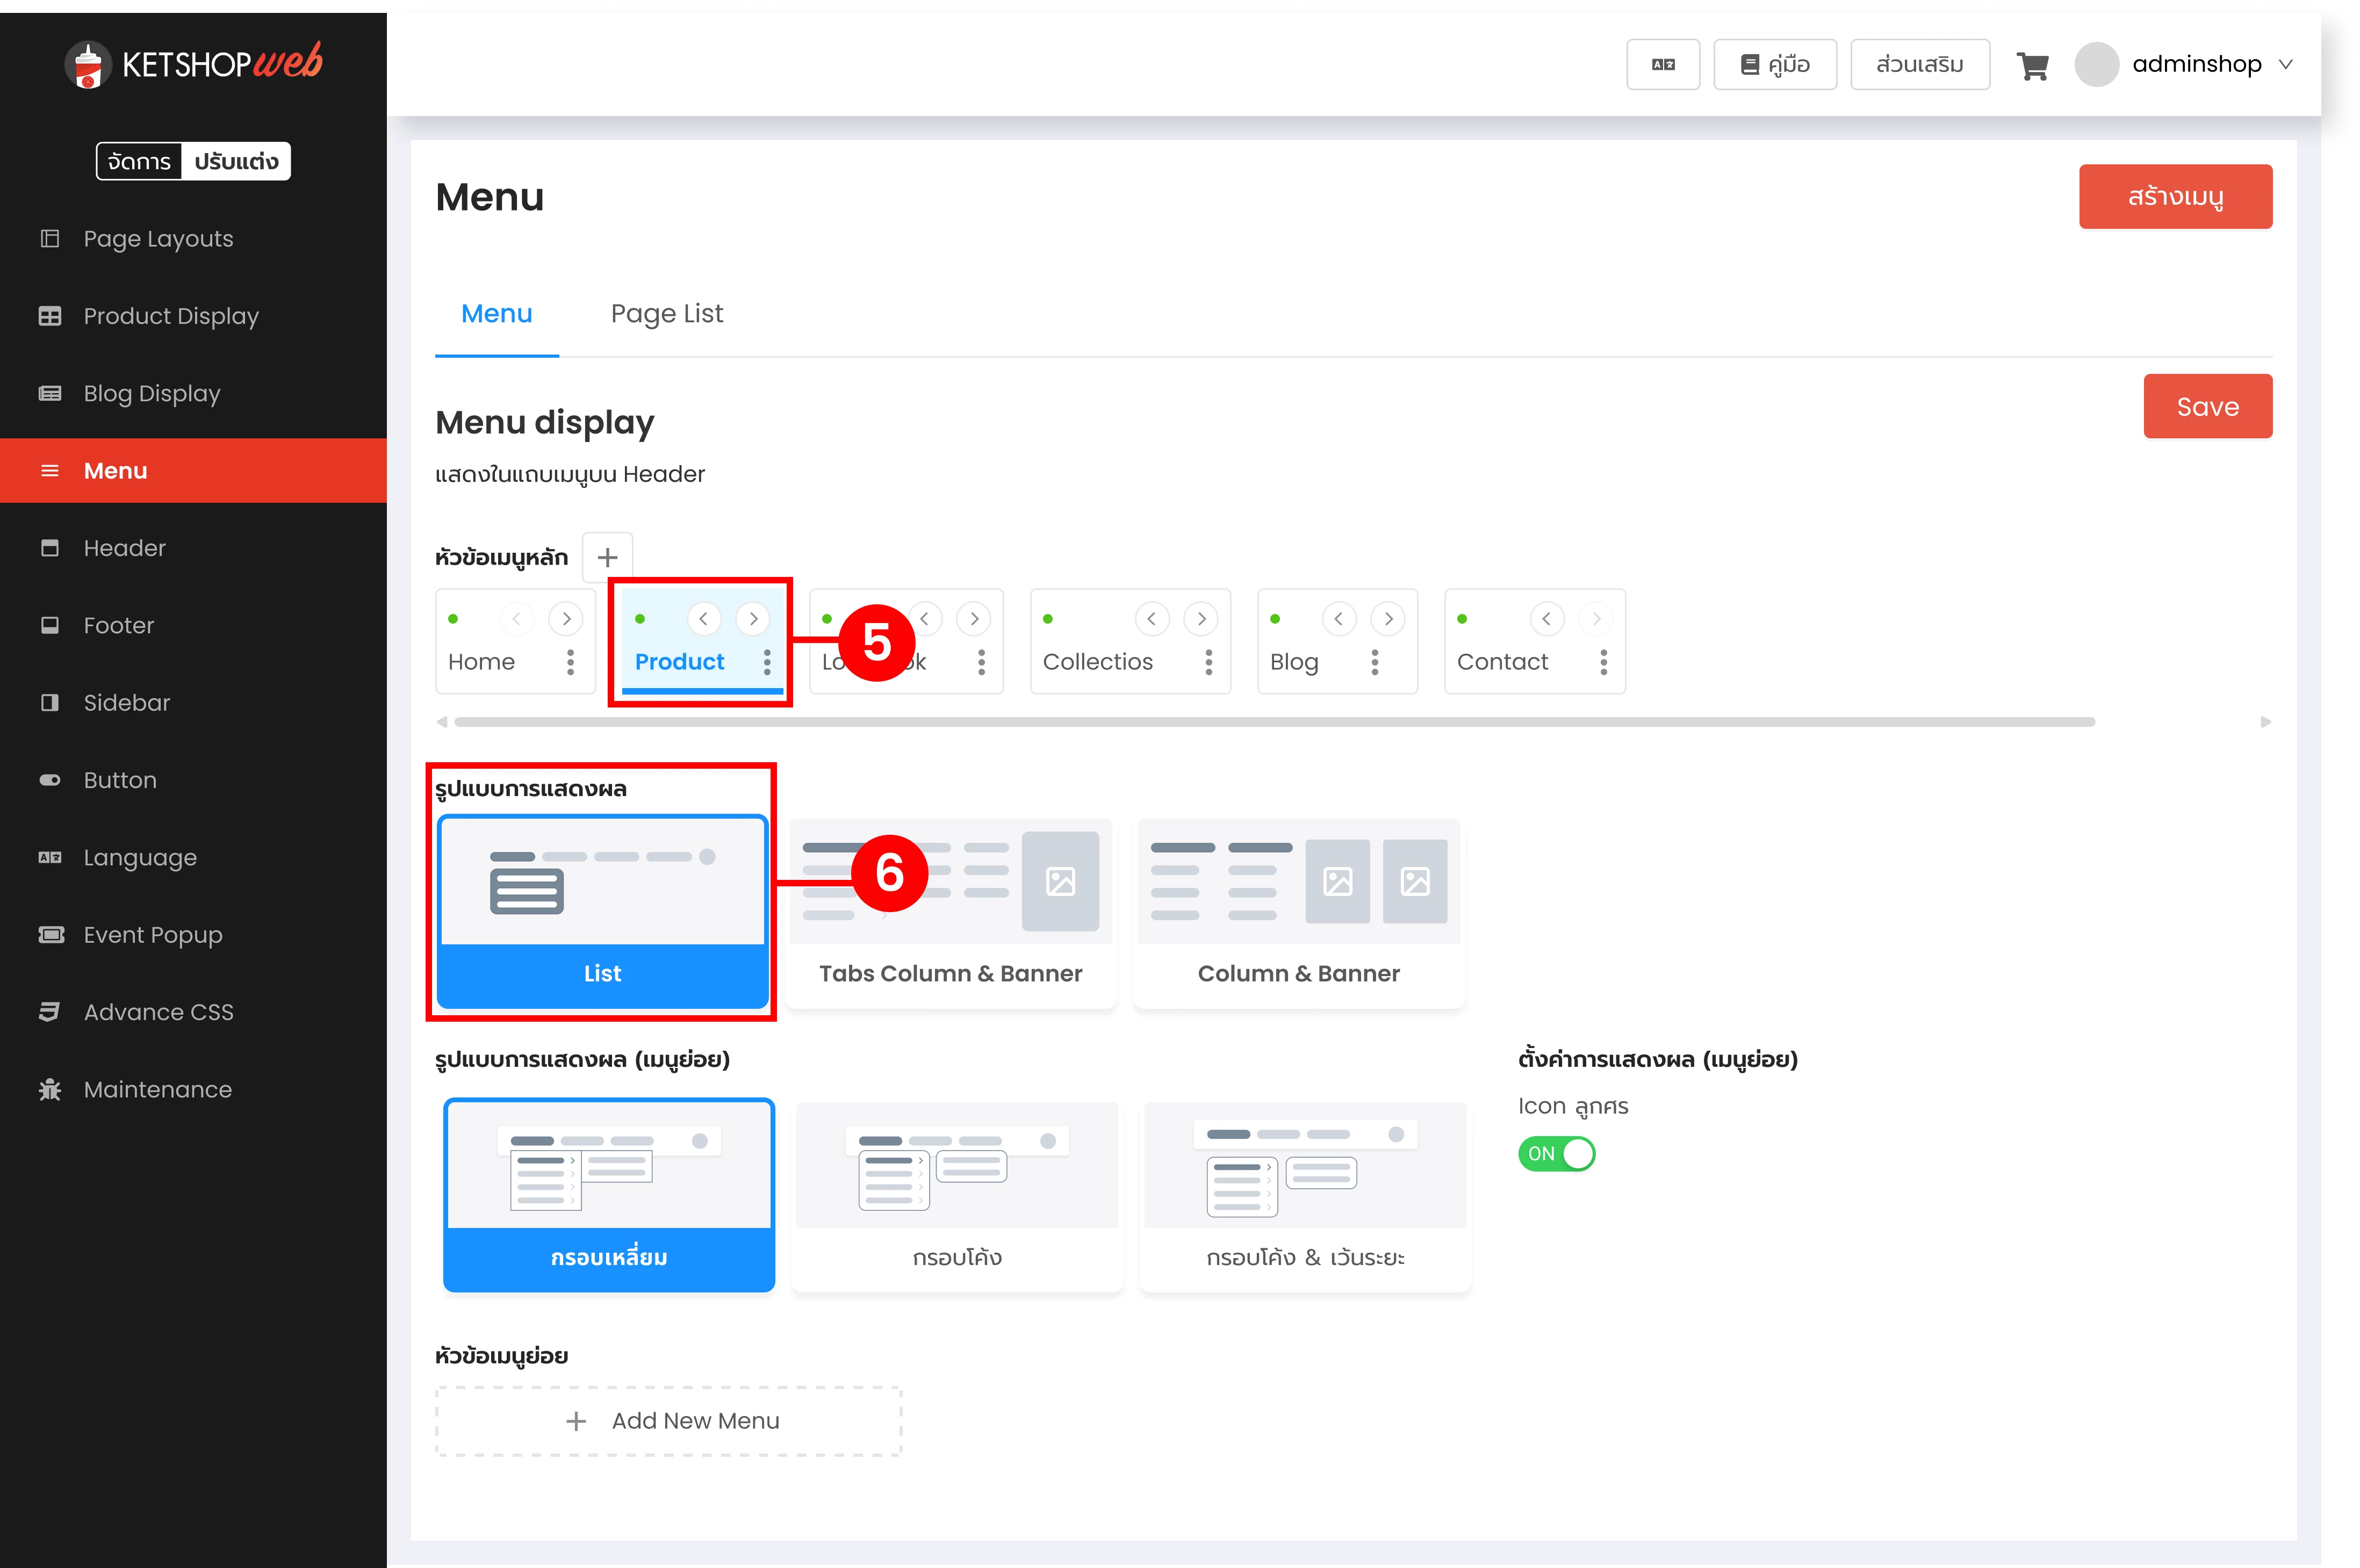Move Home menu item right arrow
2360x1568 pixels.
[566, 619]
